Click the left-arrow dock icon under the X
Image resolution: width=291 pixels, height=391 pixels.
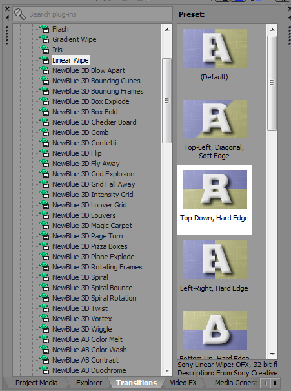(7, 17)
